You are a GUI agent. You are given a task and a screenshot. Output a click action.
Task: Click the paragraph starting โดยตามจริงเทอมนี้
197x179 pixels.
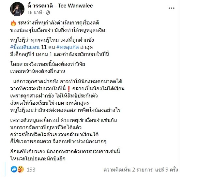(48, 68)
